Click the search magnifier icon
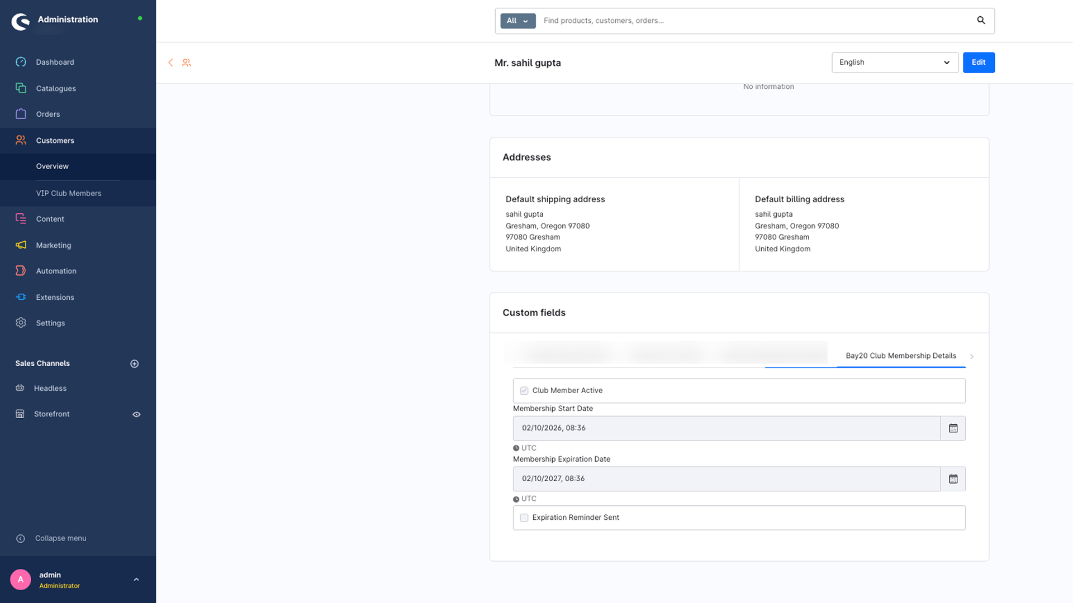 pyautogui.click(x=981, y=21)
